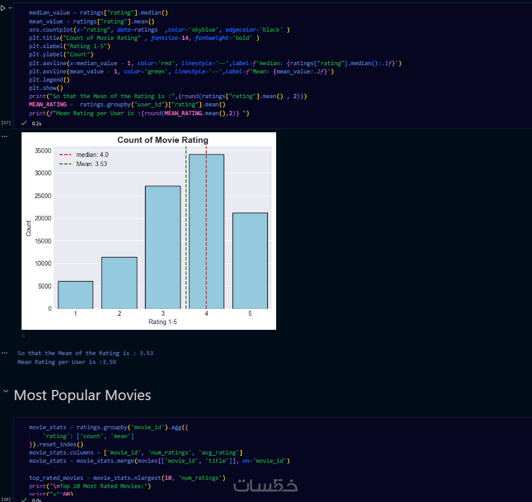
Task: Place cursor on the }).reset_index() line
Action: tap(56, 444)
